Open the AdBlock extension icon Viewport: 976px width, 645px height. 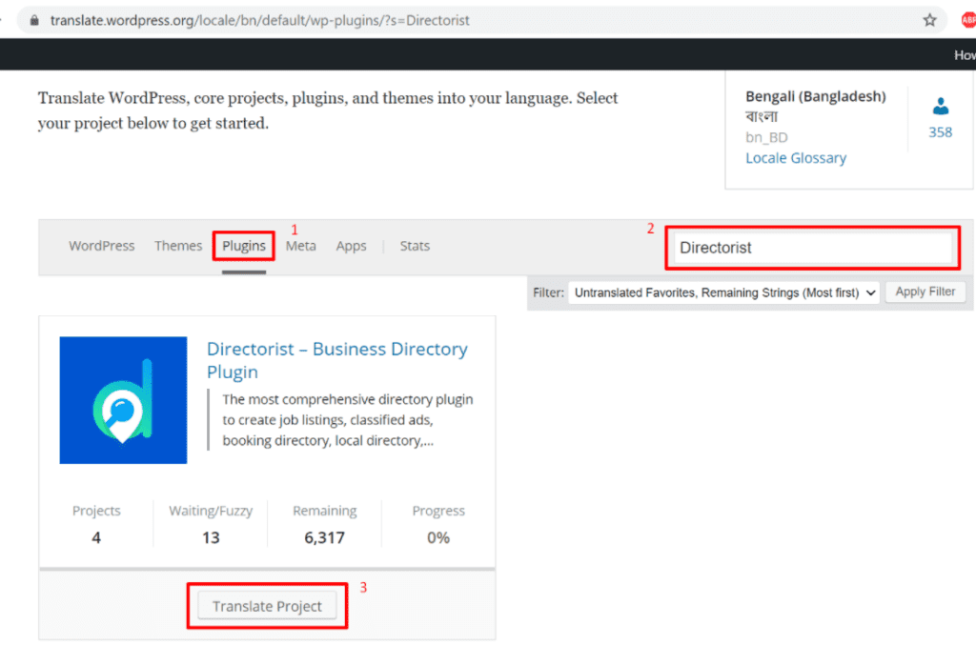pos(968,20)
